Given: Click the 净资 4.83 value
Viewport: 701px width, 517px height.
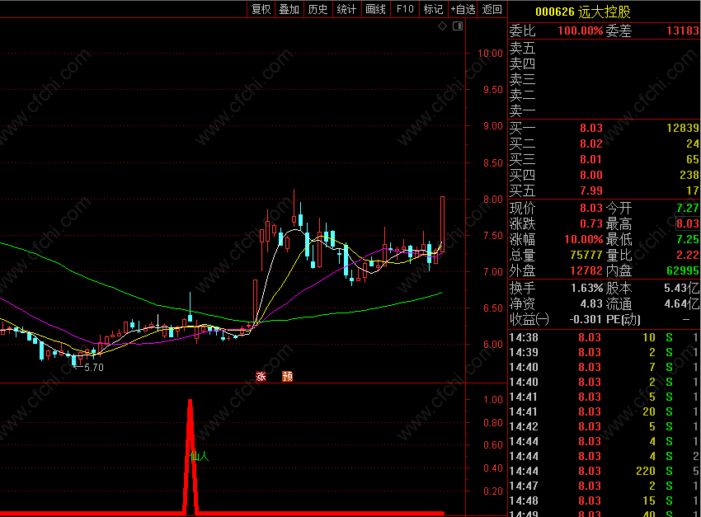Looking at the screenshot, I should click(591, 304).
